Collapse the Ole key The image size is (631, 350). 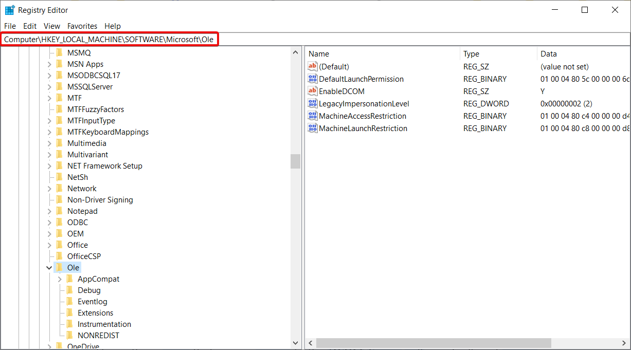[49, 268]
